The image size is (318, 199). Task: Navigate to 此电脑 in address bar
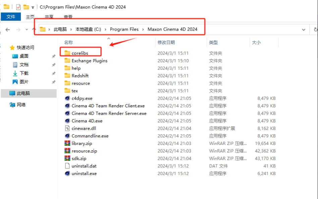60,29
